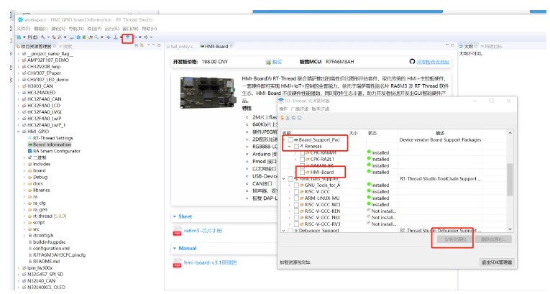Viewport: 550px width, 294px height.
Task: Click maximize icon of project explorer panel
Action: (x=159, y=45)
